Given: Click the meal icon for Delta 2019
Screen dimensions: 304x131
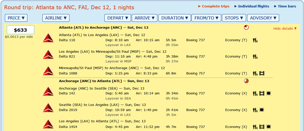Looking at the screenshot, I should pos(255,110).
